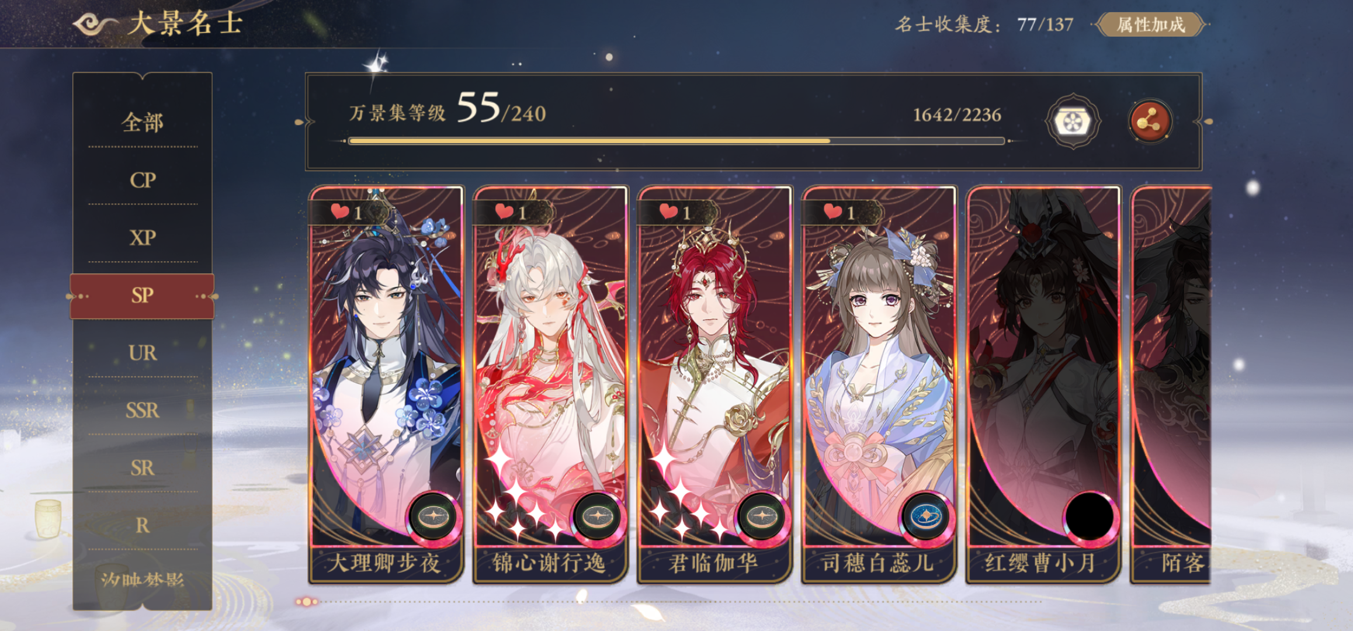The width and height of the screenshot is (1353, 631).
Task: Tap the round emblem on 大理卿步夜 card
Action: [x=433, y=516]
